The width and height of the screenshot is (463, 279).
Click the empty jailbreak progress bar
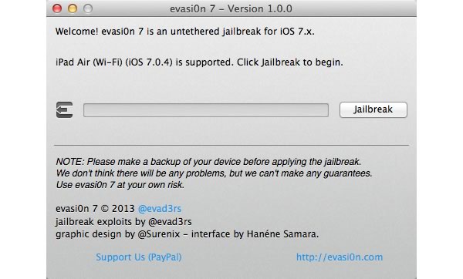pyautogui.click(x=206, y=110)
